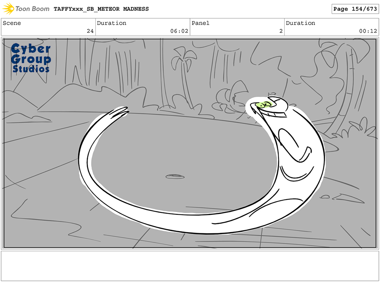Click the panel duration value 00:12
380x282 pixels.
point(368,31)
